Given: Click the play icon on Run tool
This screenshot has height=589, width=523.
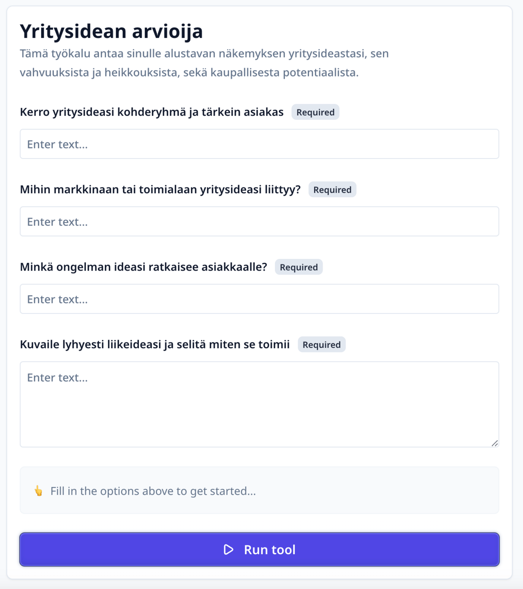Looking at the screenshot, I should coord(229,549).
